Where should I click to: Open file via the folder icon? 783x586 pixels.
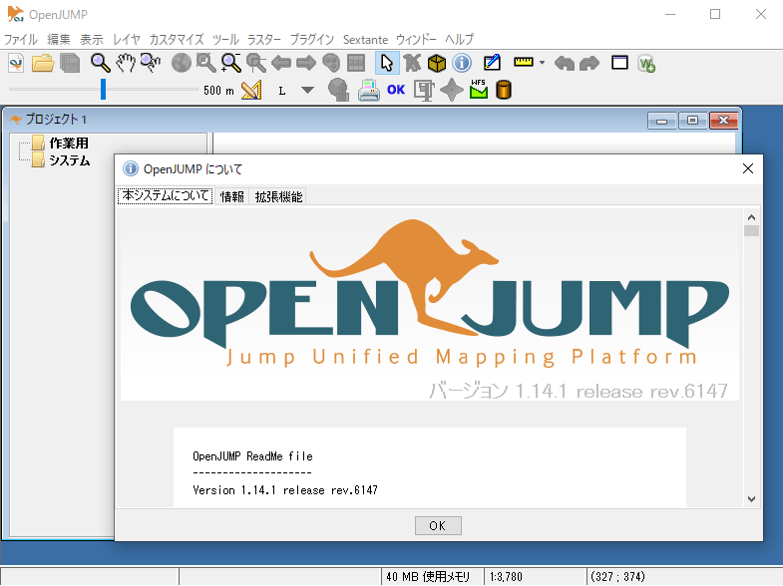click(x=43, y=64)
